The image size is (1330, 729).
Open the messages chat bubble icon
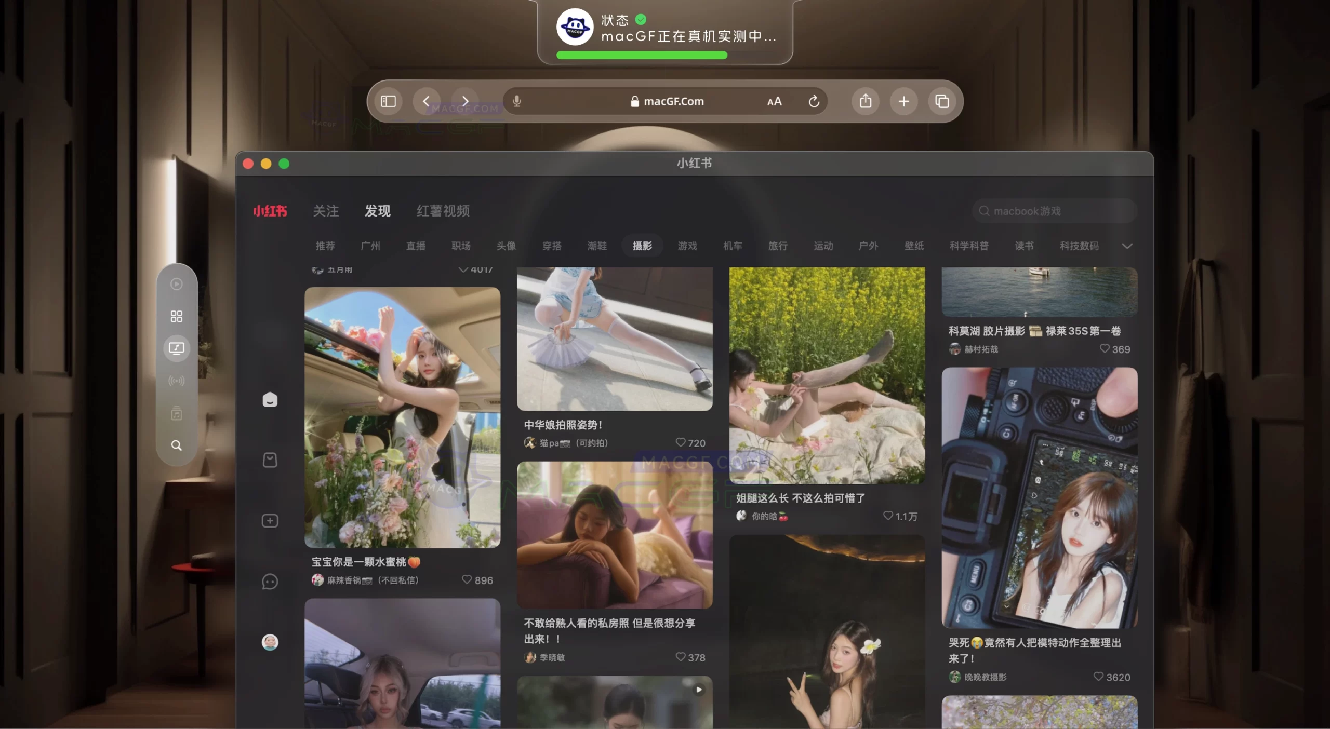pyautogui.click(x=270, y=582)
